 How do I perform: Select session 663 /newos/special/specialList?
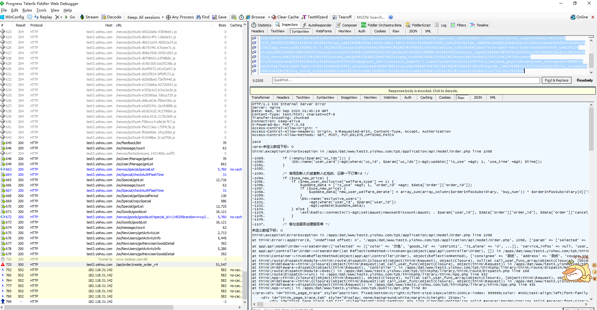121,169
